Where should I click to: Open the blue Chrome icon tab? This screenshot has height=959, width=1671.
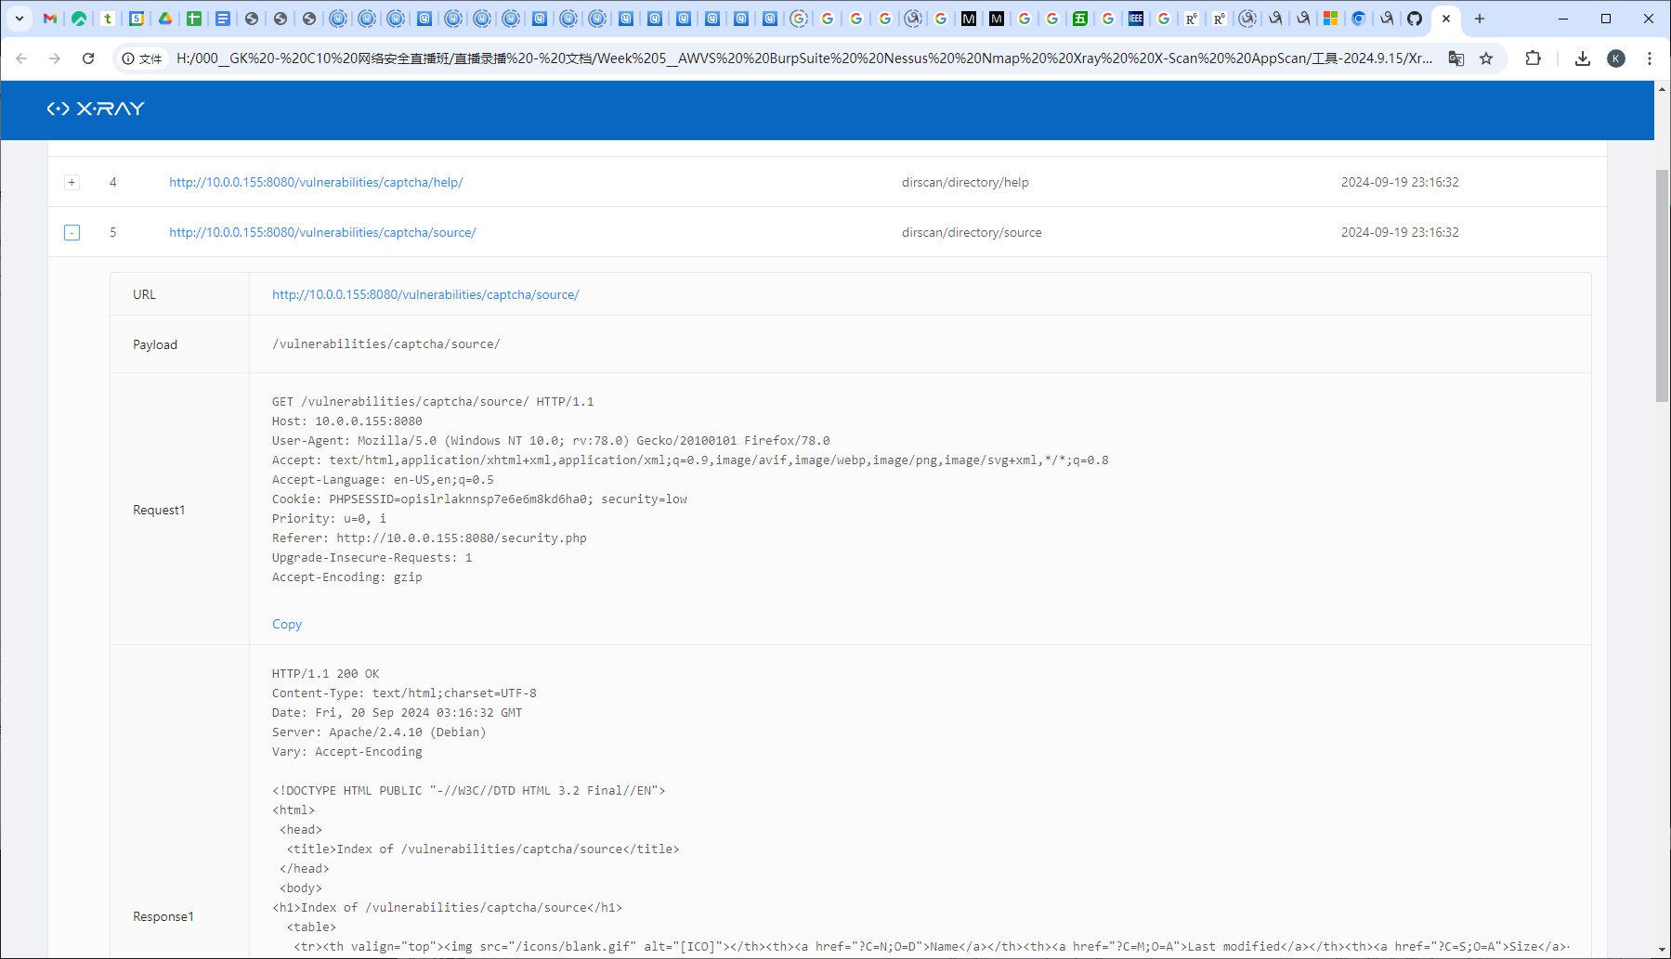[1359, 19]
